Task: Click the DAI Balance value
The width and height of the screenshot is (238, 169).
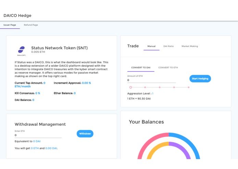Action: coord(33,100)
